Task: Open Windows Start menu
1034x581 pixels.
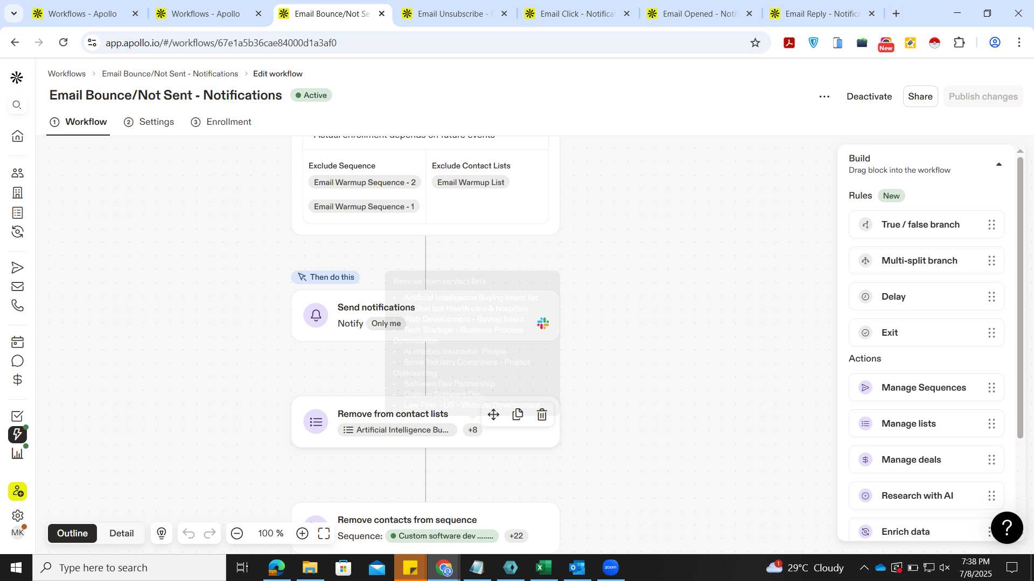Action: pyautogui.click(x=16, y=568)
